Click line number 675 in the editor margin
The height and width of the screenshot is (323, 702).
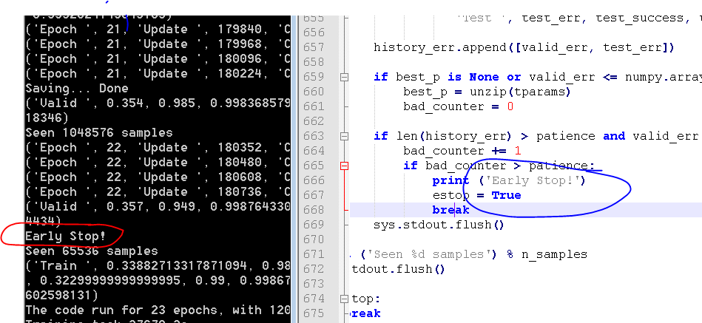[x=314, y=313]
